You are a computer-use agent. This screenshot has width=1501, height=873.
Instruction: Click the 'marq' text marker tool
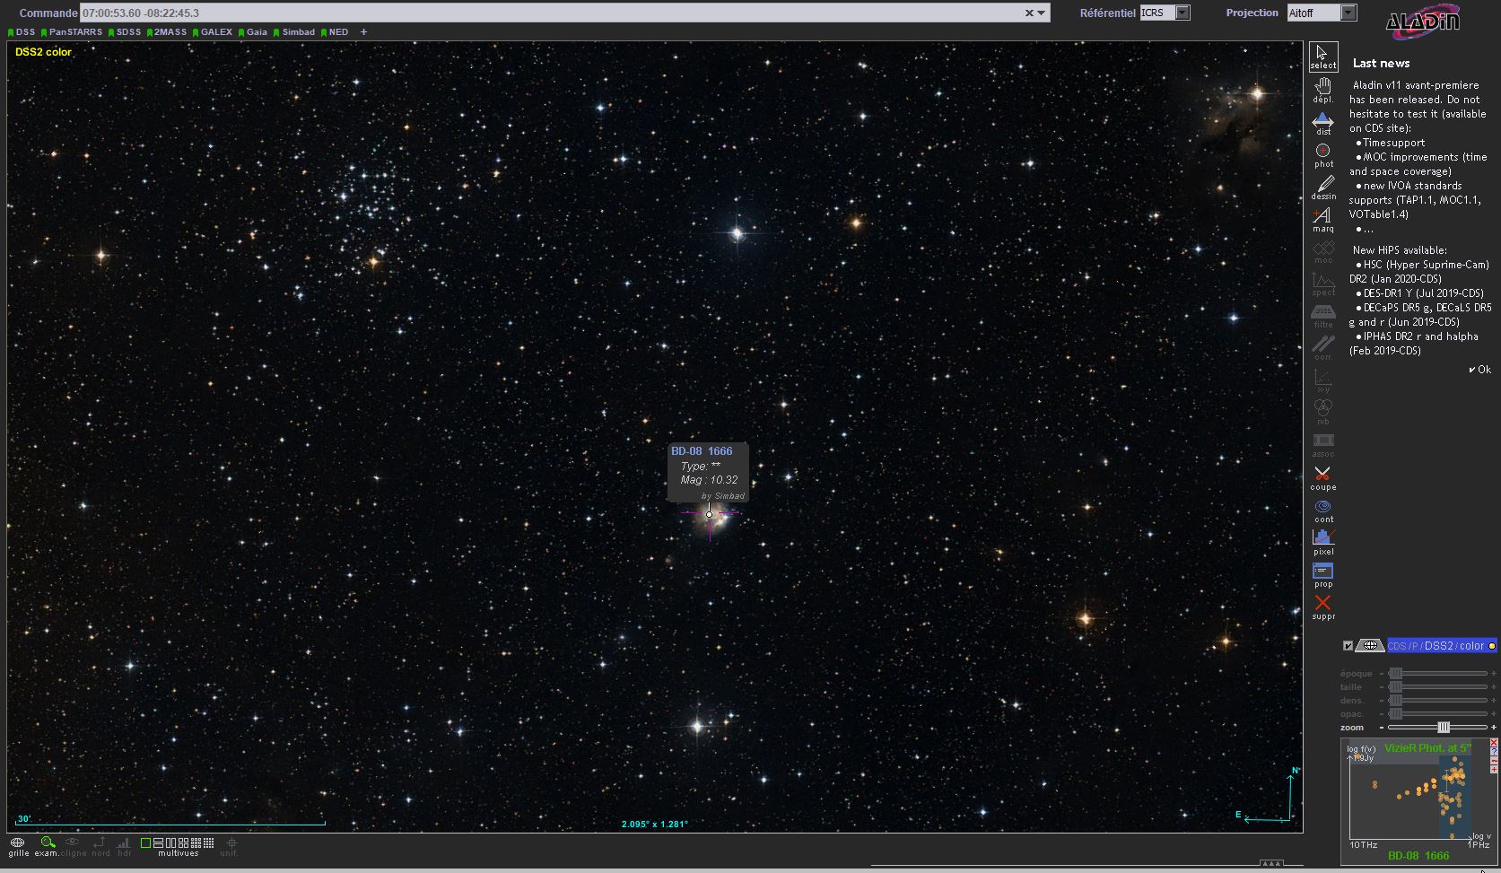tap(1322, 218)
